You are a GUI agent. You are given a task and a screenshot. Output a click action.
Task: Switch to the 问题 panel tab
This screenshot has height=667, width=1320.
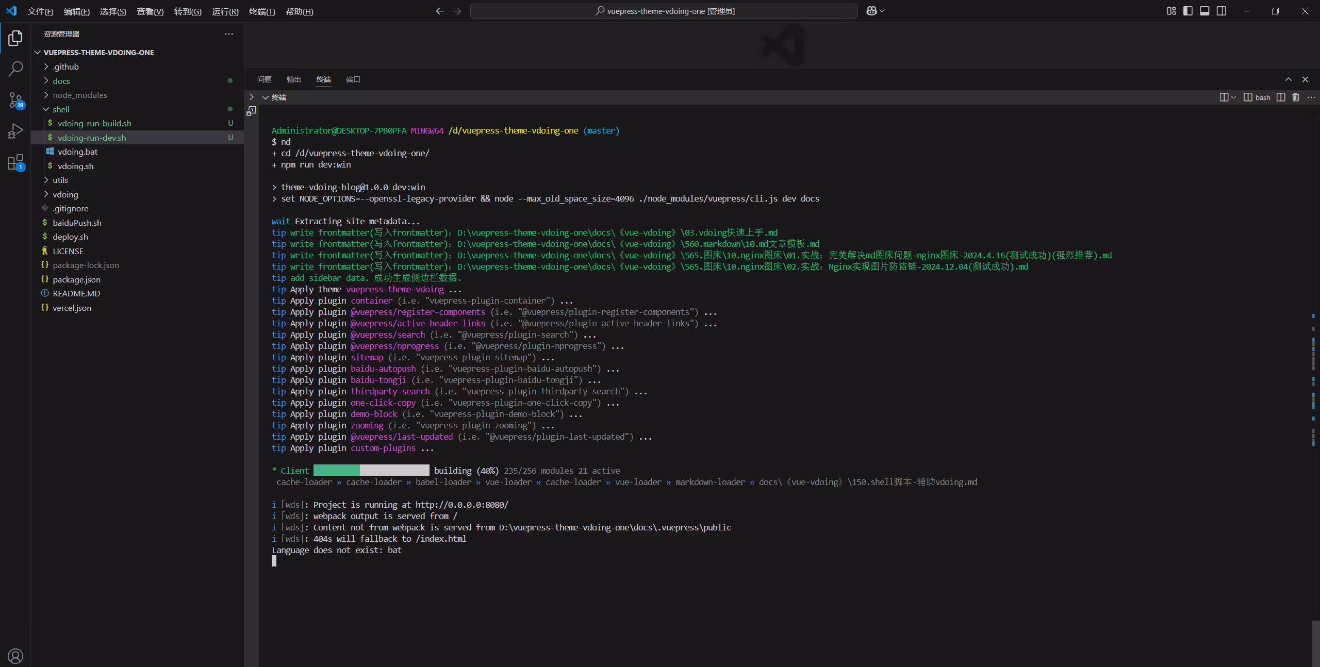pyautogui.click(x=264, y=79)
